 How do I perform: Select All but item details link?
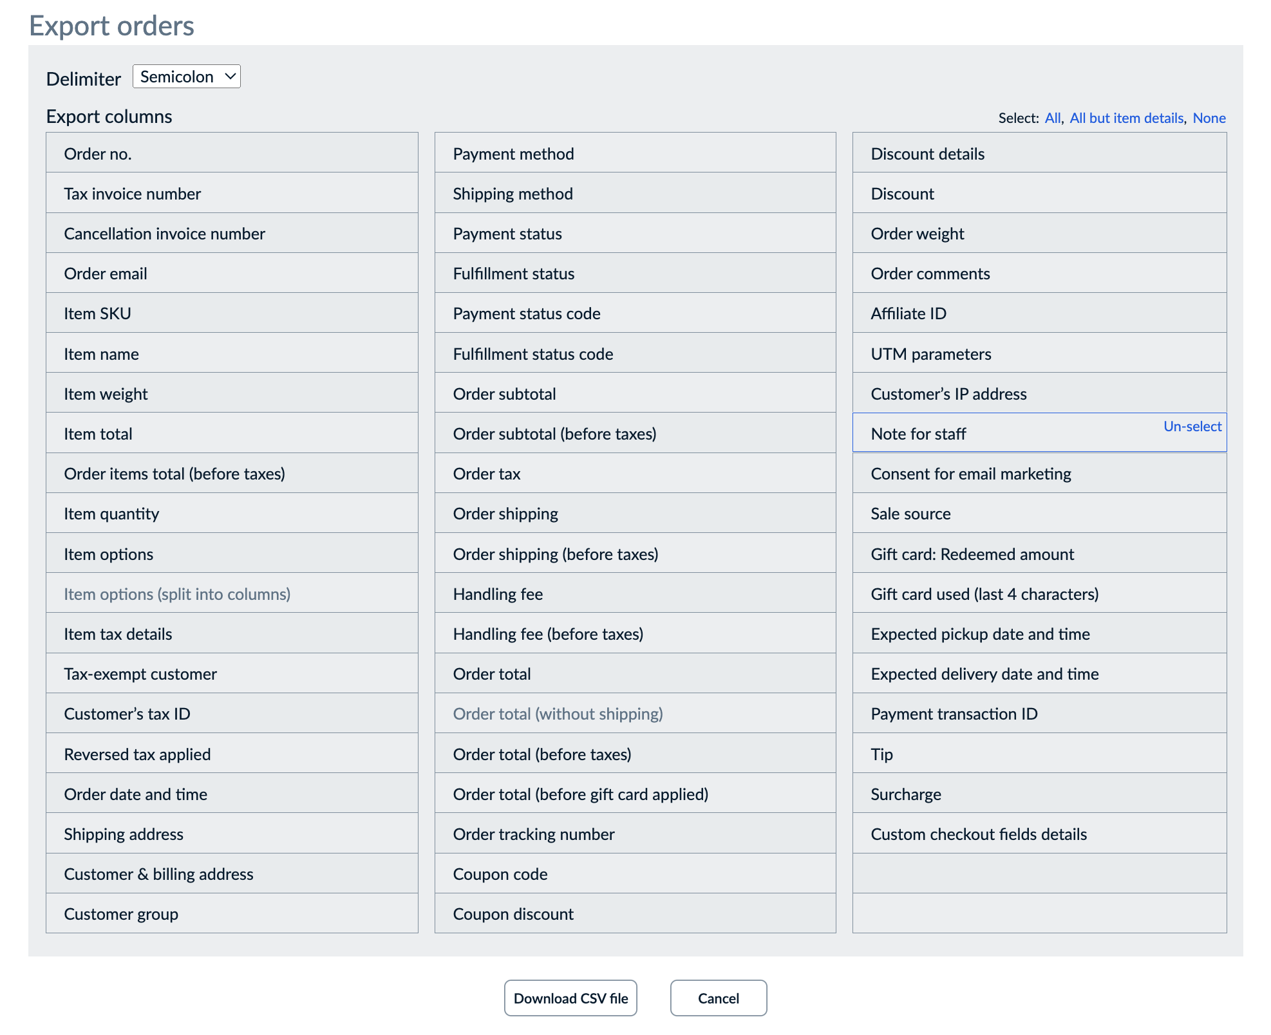tap(1126, 118)
